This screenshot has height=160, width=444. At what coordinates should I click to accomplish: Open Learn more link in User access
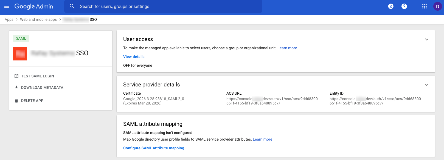point(287,48)
